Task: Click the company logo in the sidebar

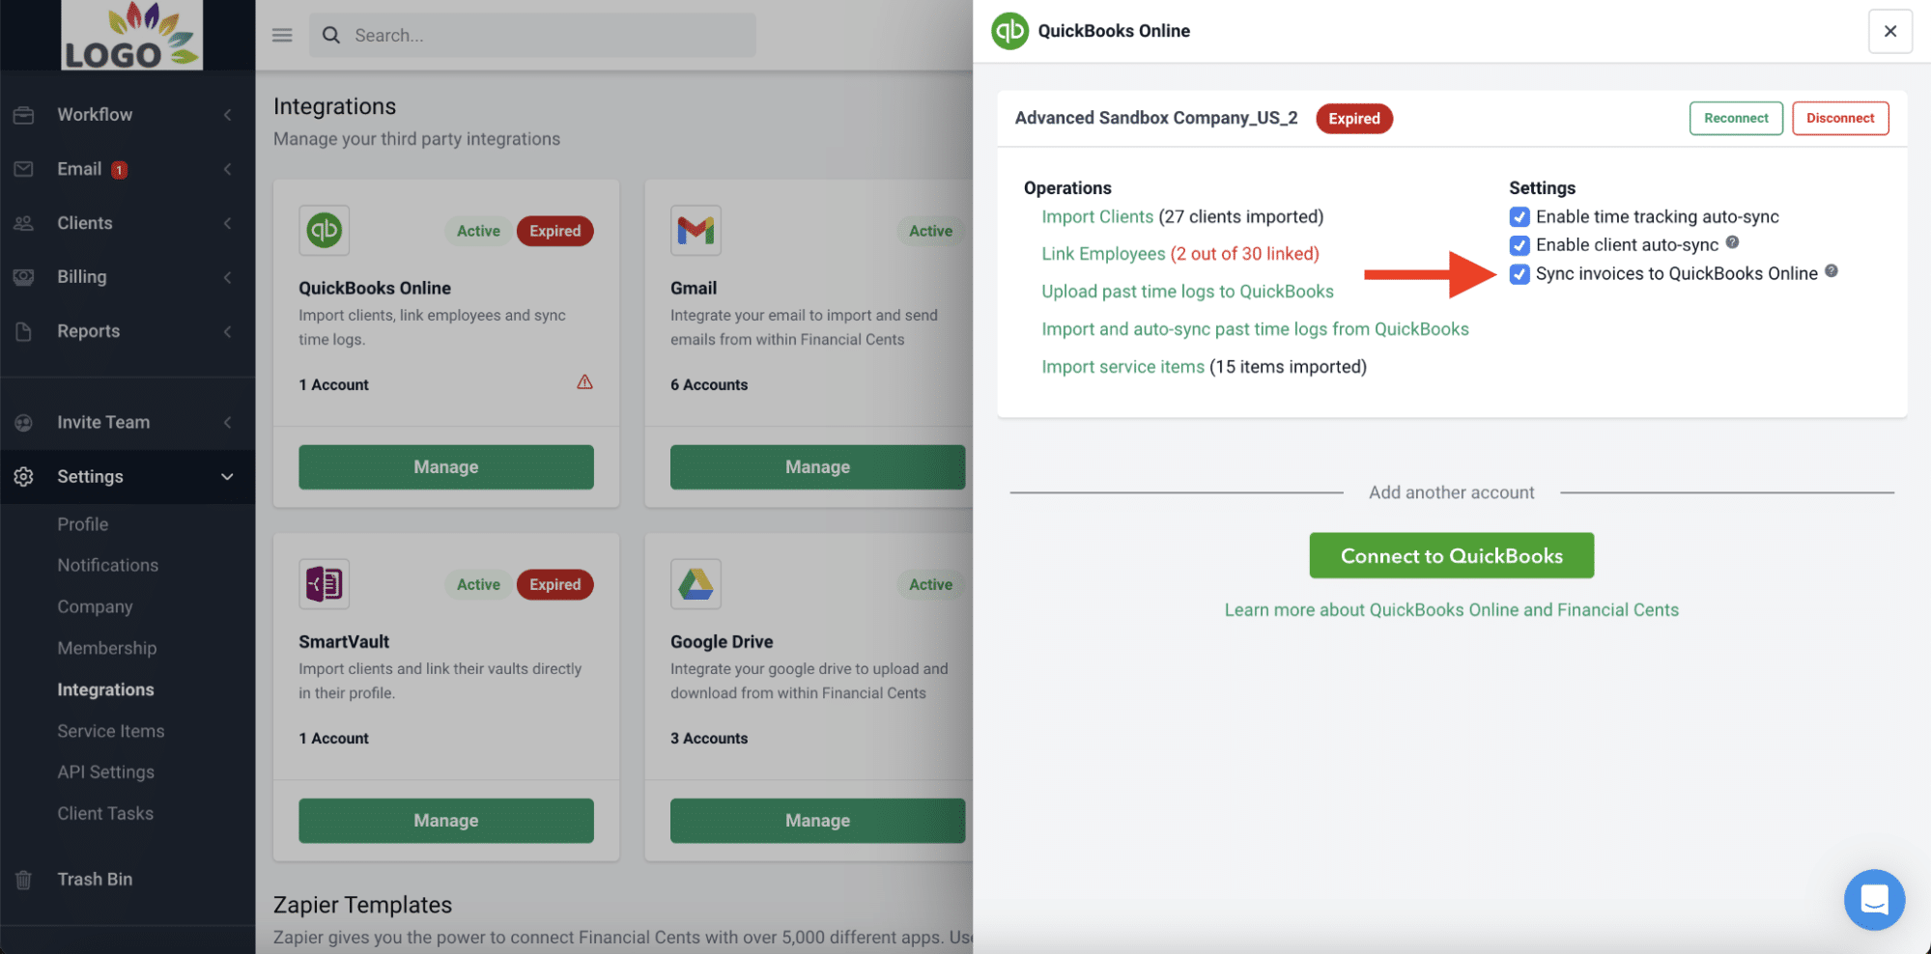Action: [131, 35]
